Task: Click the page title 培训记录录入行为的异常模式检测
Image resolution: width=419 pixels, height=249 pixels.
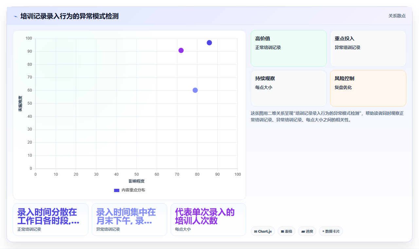Action: pyautogui.click(x=69, y=16)
